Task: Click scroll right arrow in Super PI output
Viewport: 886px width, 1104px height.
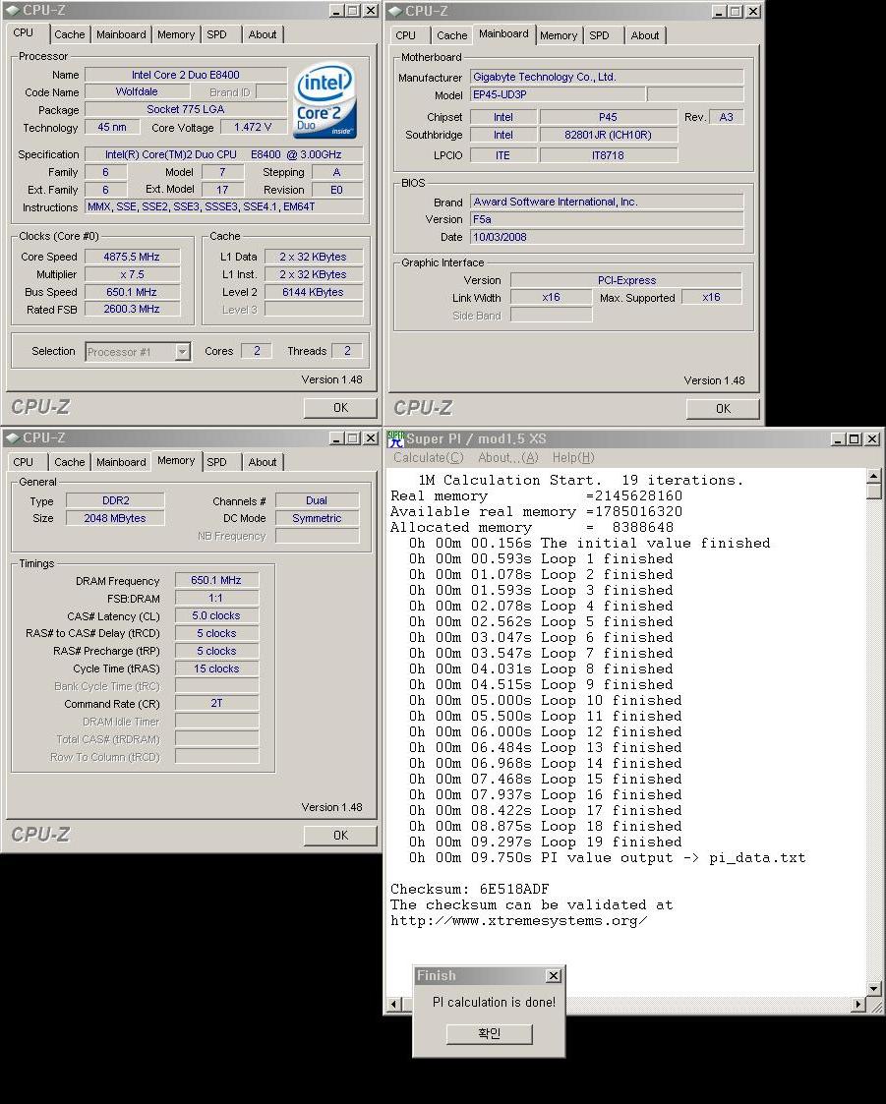Action: coord(858,1005)
